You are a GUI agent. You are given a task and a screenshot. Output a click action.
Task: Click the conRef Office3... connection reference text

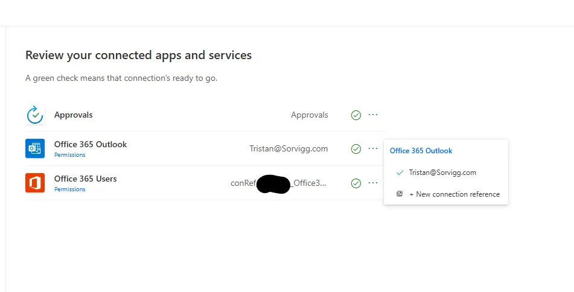pyautogui.click(x=278, y=183)
